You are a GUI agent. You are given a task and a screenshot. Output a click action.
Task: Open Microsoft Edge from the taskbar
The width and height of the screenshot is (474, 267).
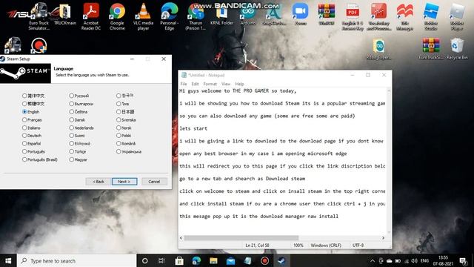click(x=196, y=260)
